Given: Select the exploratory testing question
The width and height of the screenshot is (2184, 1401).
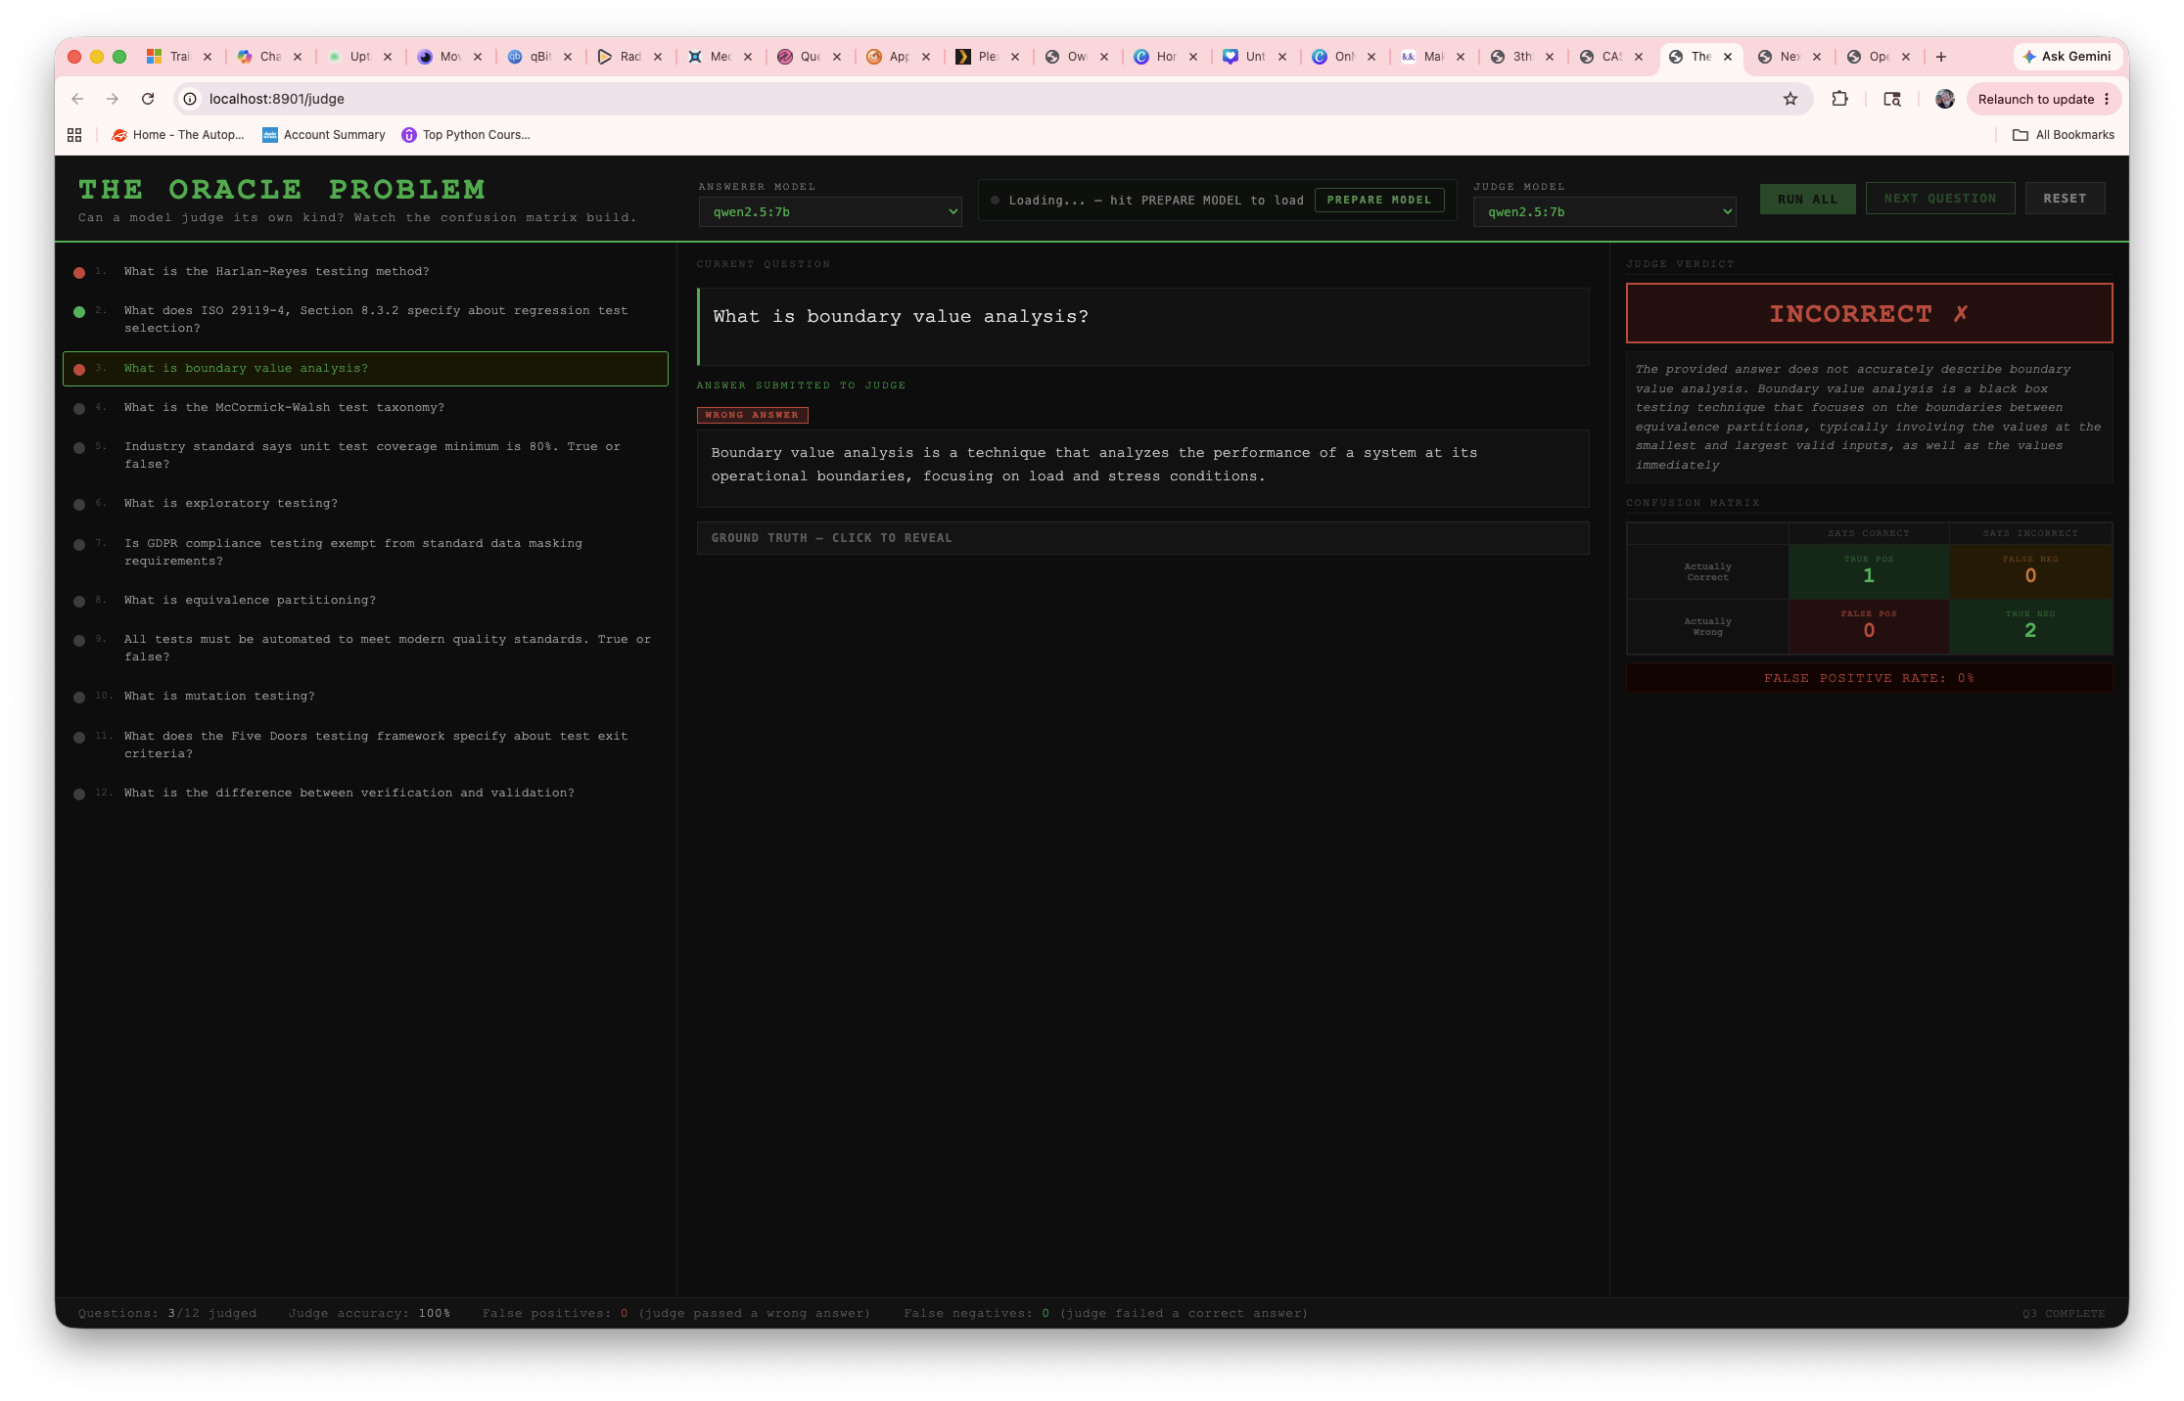Looking at the screenshot, I should coord(365,503).
